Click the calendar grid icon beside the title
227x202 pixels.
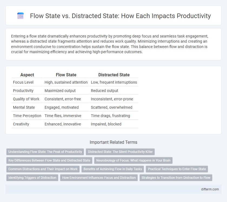(x=21, y=16)
